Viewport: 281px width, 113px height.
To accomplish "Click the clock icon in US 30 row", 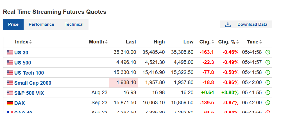I will pyautogui.click(x=268, y=52).
